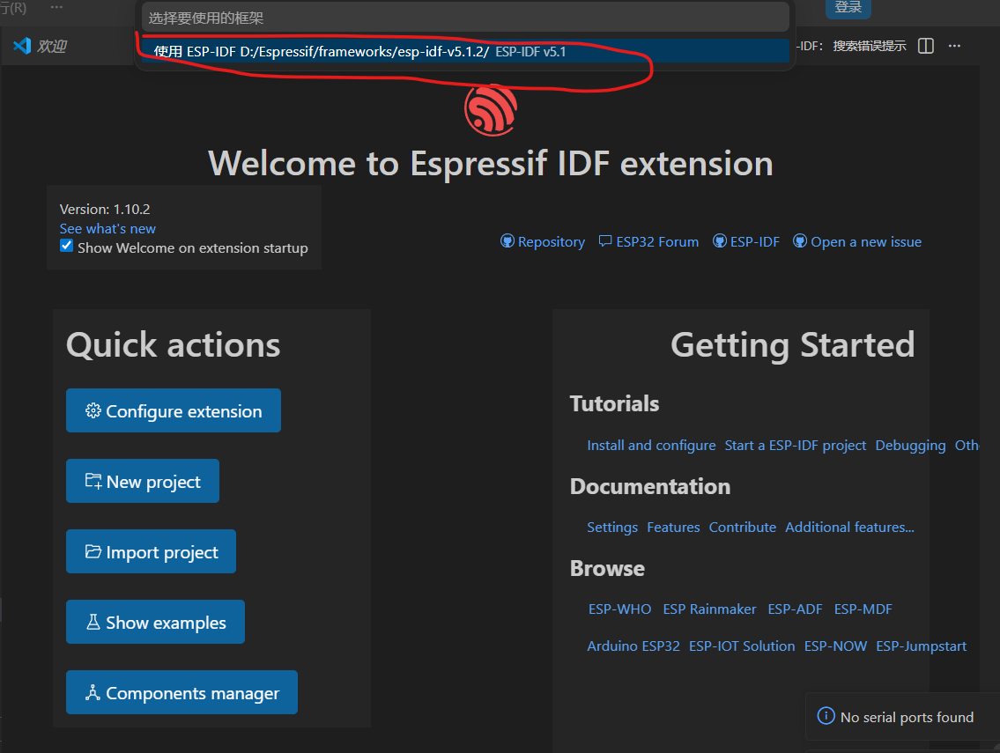
Task: Click the split editor icon
Action: click(x=925, y=46)
